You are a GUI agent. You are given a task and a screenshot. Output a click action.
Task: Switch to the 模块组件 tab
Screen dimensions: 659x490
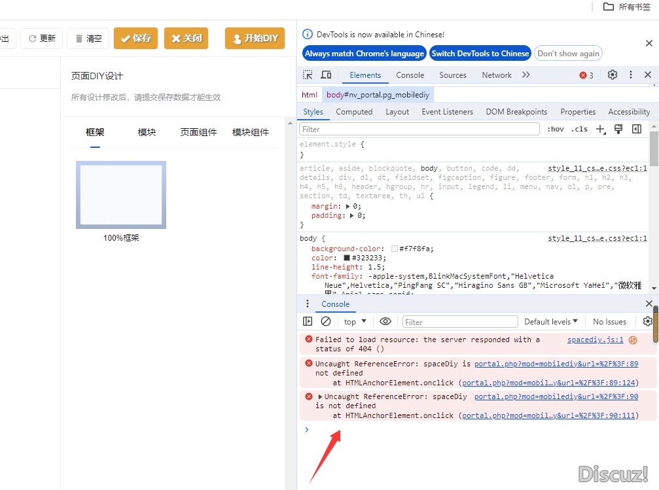tap(251, 132)
